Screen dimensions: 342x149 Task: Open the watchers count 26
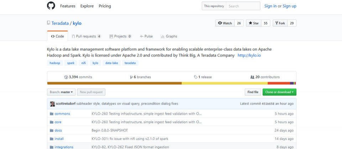(239, 23)
